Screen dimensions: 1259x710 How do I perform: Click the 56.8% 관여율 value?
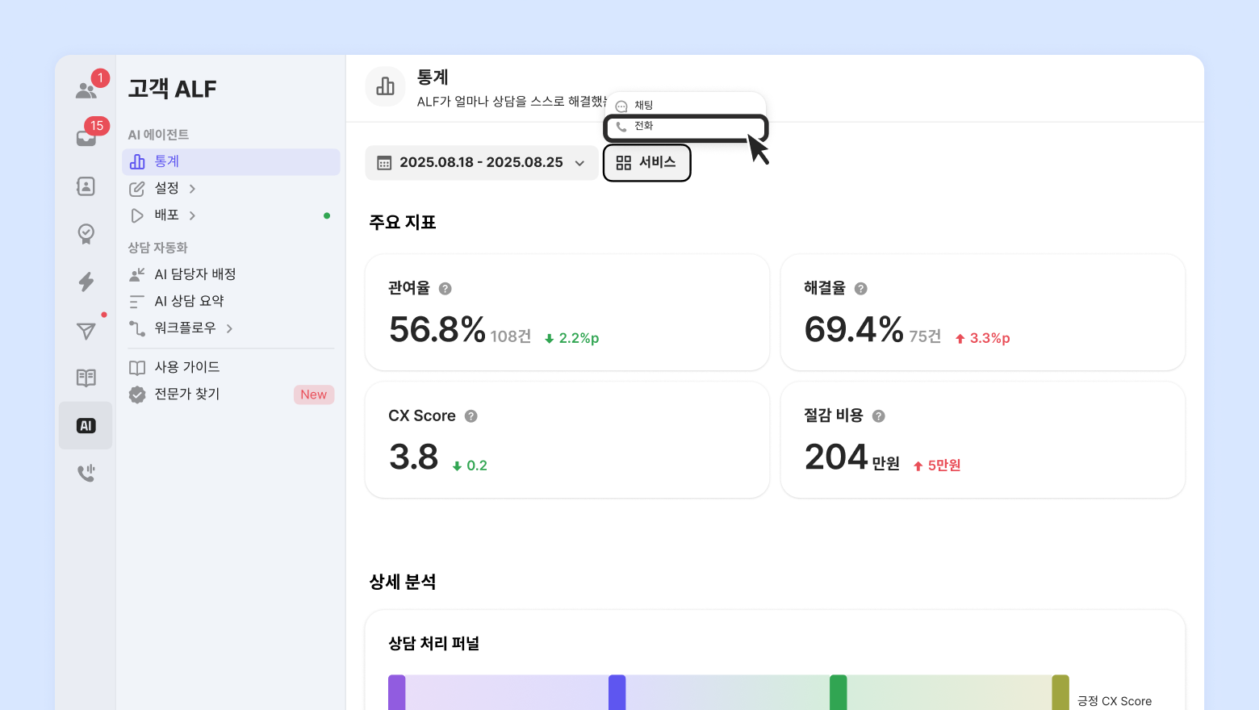pyautogui.click(x=437, y=330)
